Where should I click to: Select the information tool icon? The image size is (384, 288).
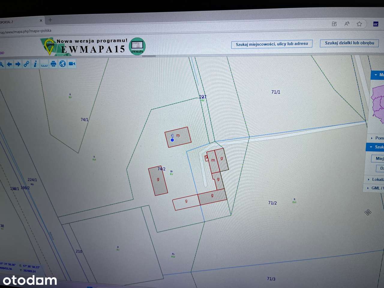point(35,64)
